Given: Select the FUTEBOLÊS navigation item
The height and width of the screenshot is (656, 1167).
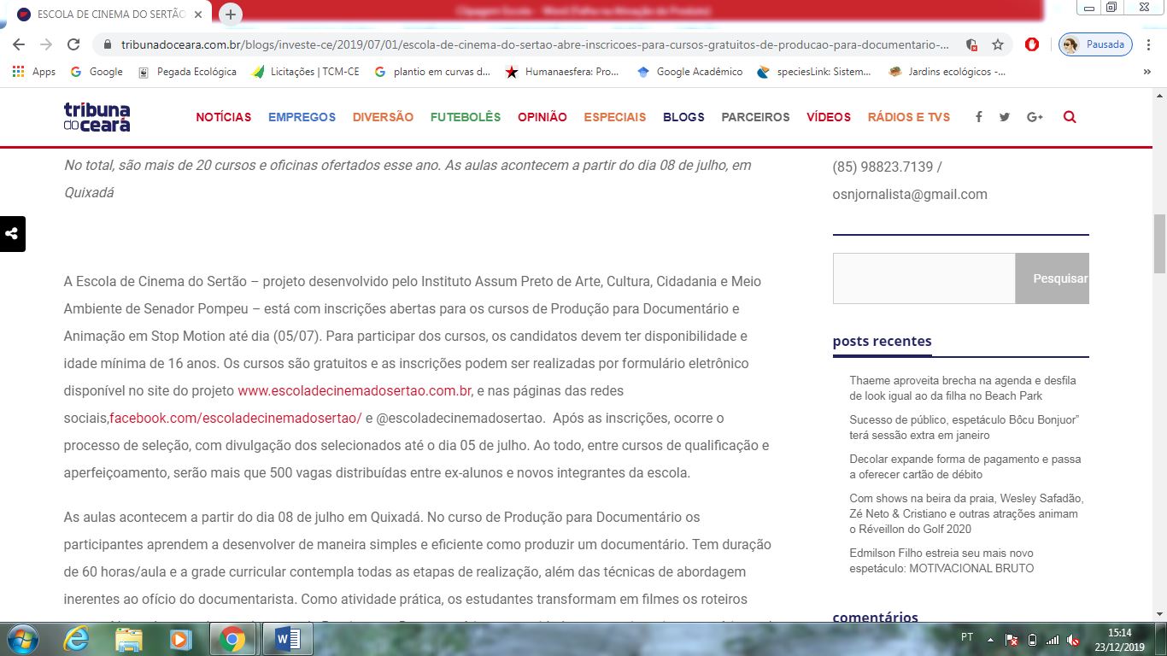Looking at the screenshot, I should 466,117.
